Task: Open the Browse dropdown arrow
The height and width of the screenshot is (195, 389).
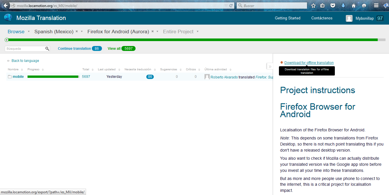Action: [x=29, y=32]
